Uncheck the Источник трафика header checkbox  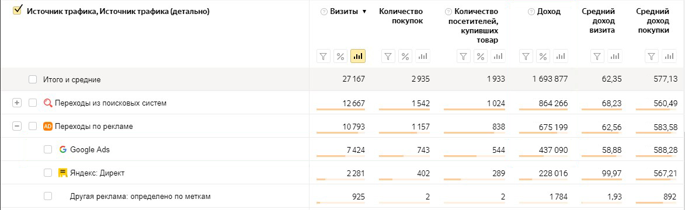(x=18, y=11)
